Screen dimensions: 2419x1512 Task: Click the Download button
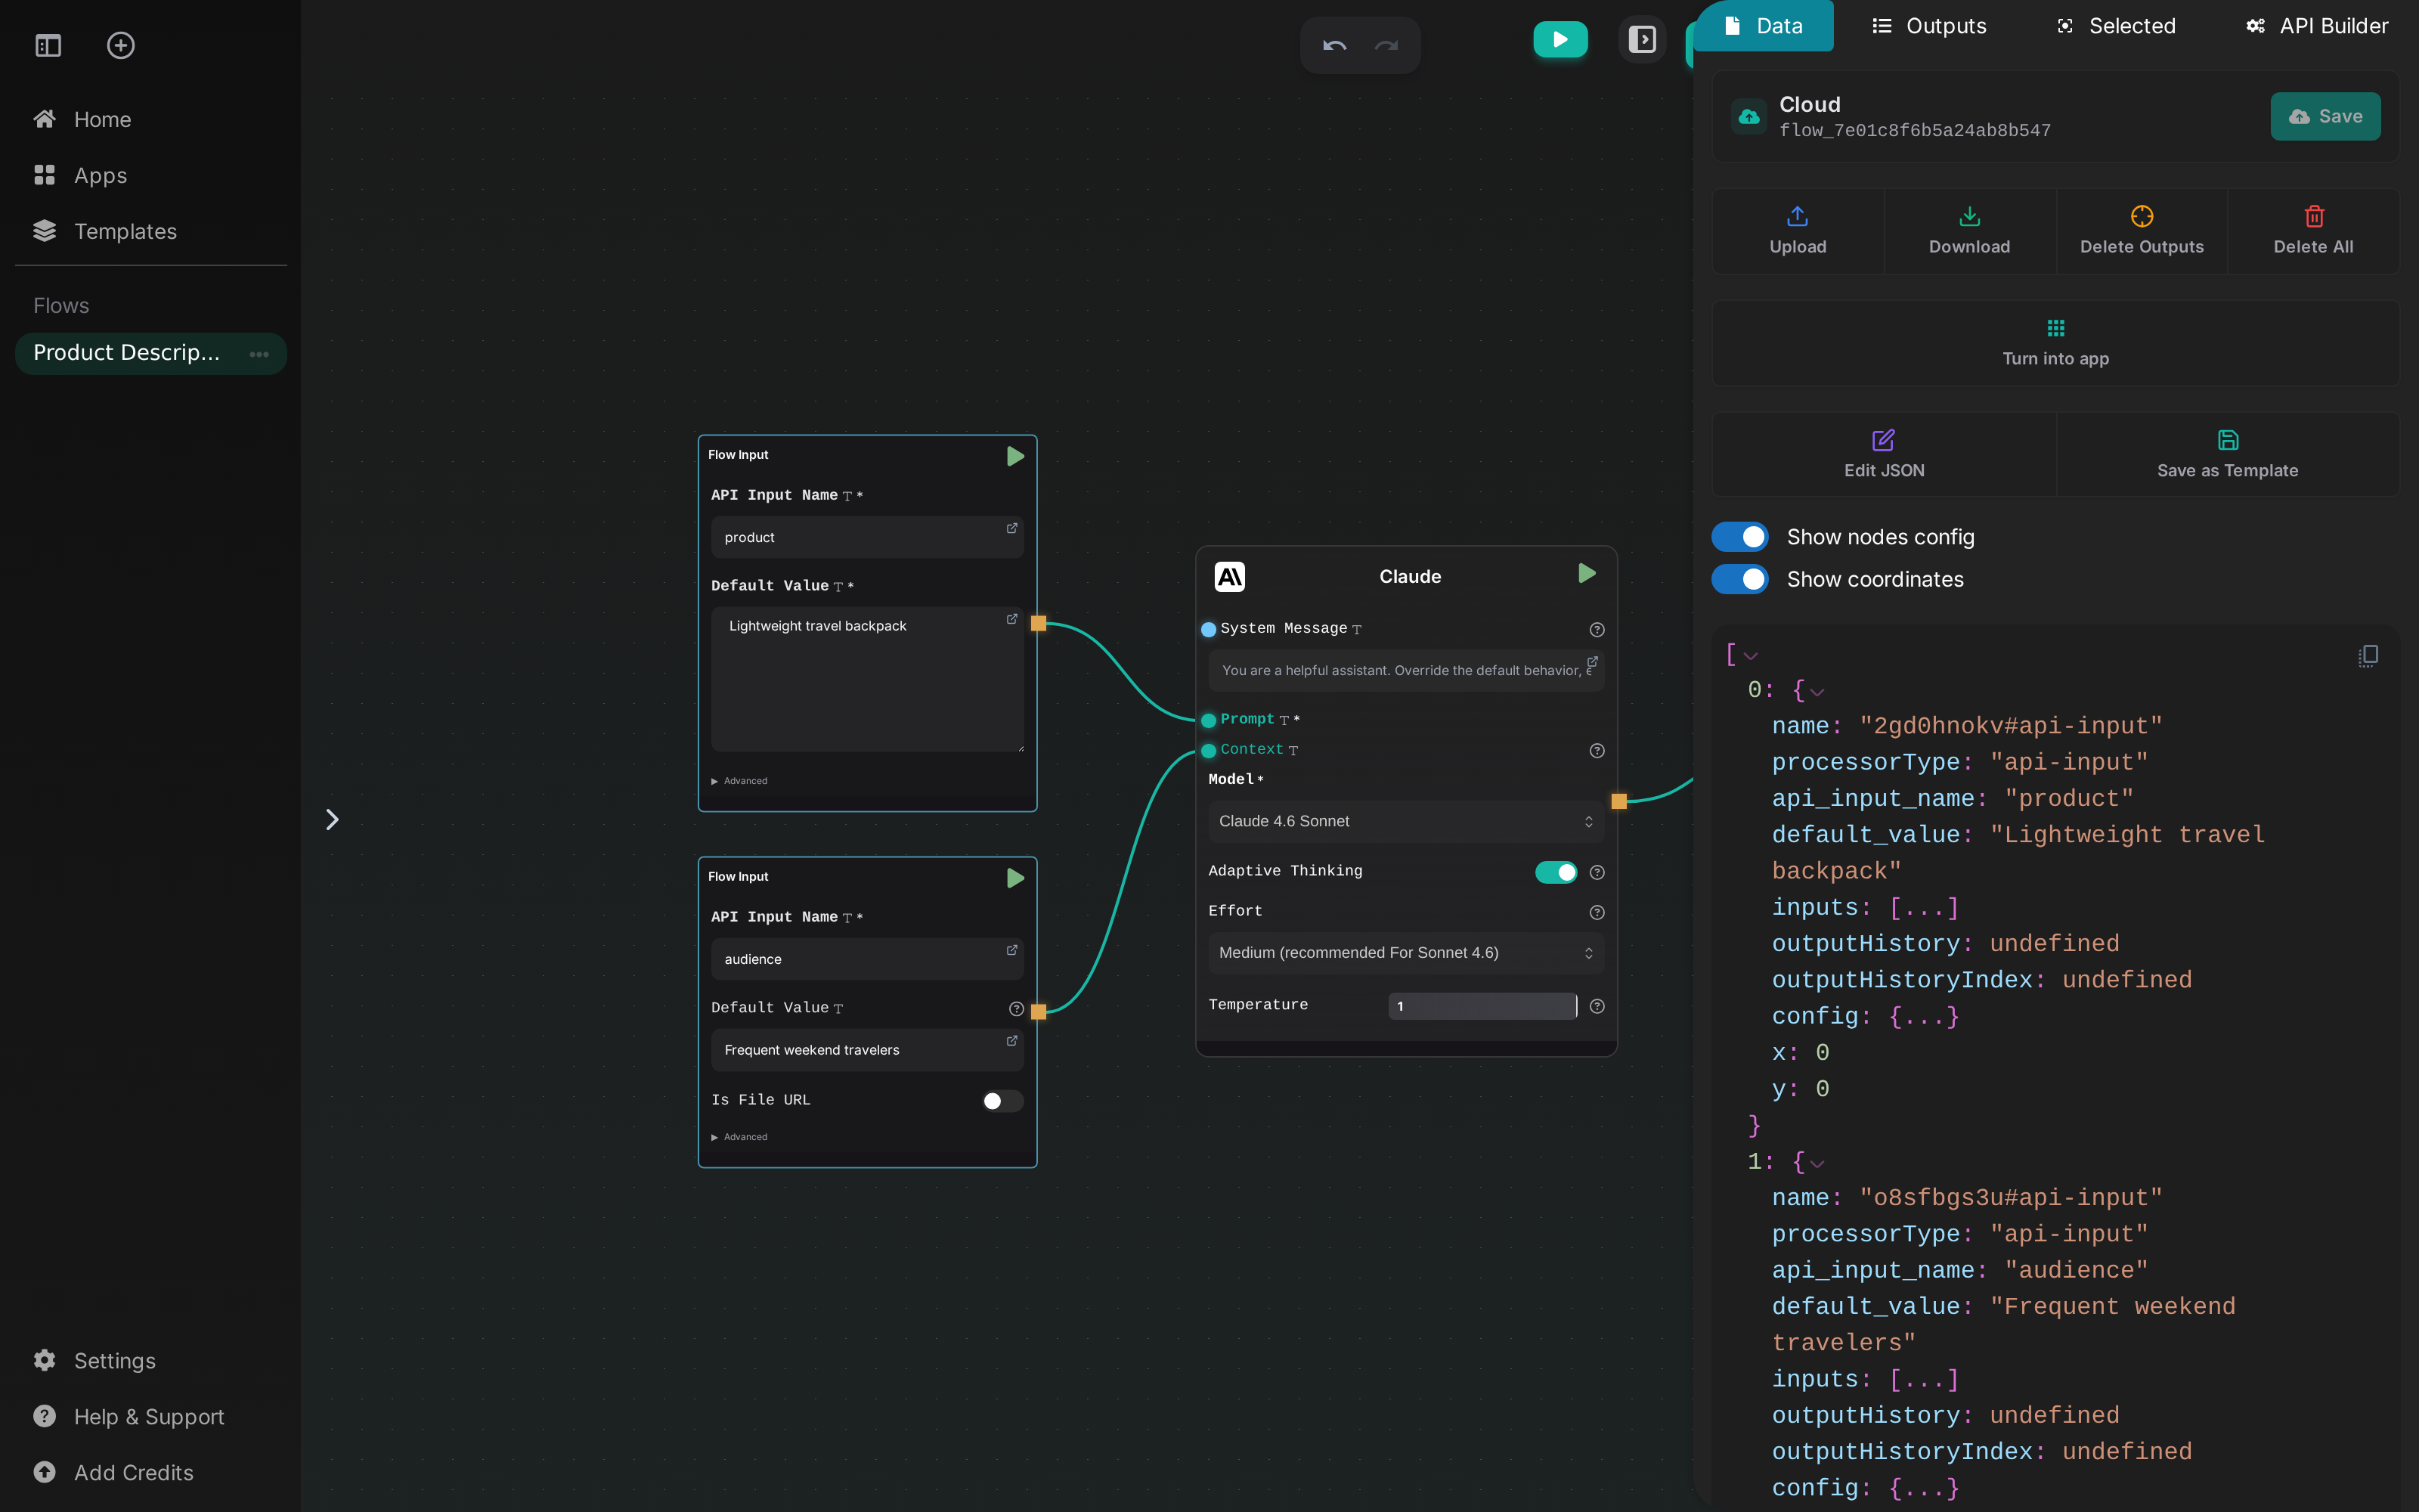(x=1969, y=231)
